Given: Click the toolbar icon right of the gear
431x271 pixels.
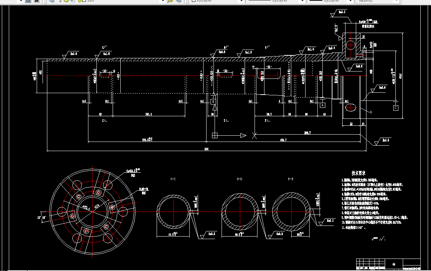Looking at the screenshot, I should pos(37,1).
